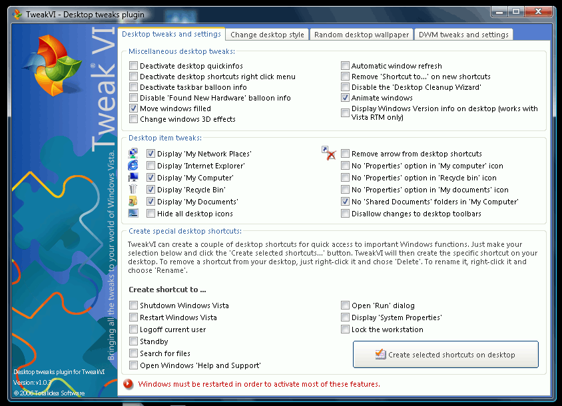Viewport: 562px width, 406px height.
Task: Check No 'Properties' in 'Recycle bin' icon
Action: pos(345,178)
